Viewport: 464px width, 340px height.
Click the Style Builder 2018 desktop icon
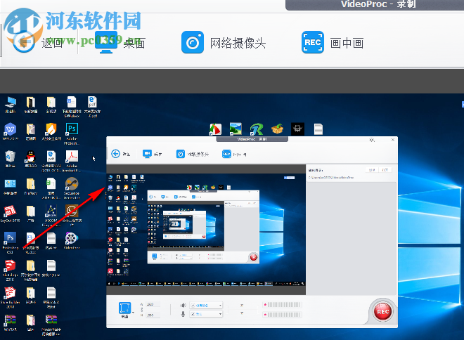click(x=11, y=297)
